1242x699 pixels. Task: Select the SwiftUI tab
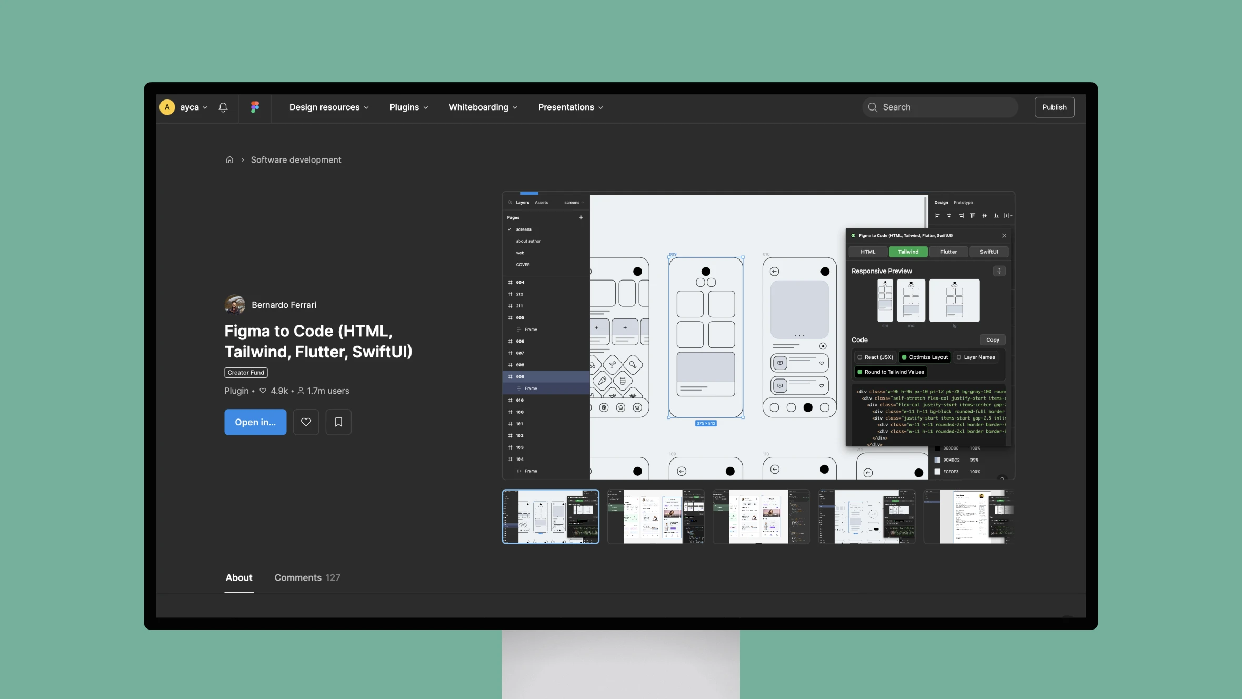pos(989,252)
